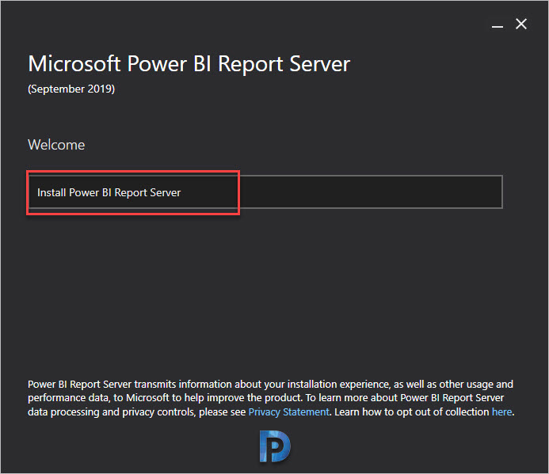Open the 'here' opt-out link
The image size is (549, 474).
501,411
